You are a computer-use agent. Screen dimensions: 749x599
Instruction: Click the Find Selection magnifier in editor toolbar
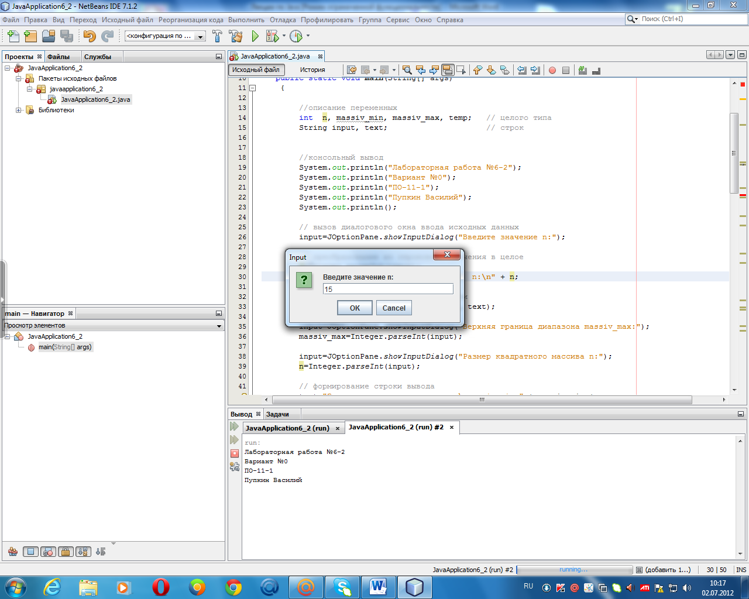(407, 70)
